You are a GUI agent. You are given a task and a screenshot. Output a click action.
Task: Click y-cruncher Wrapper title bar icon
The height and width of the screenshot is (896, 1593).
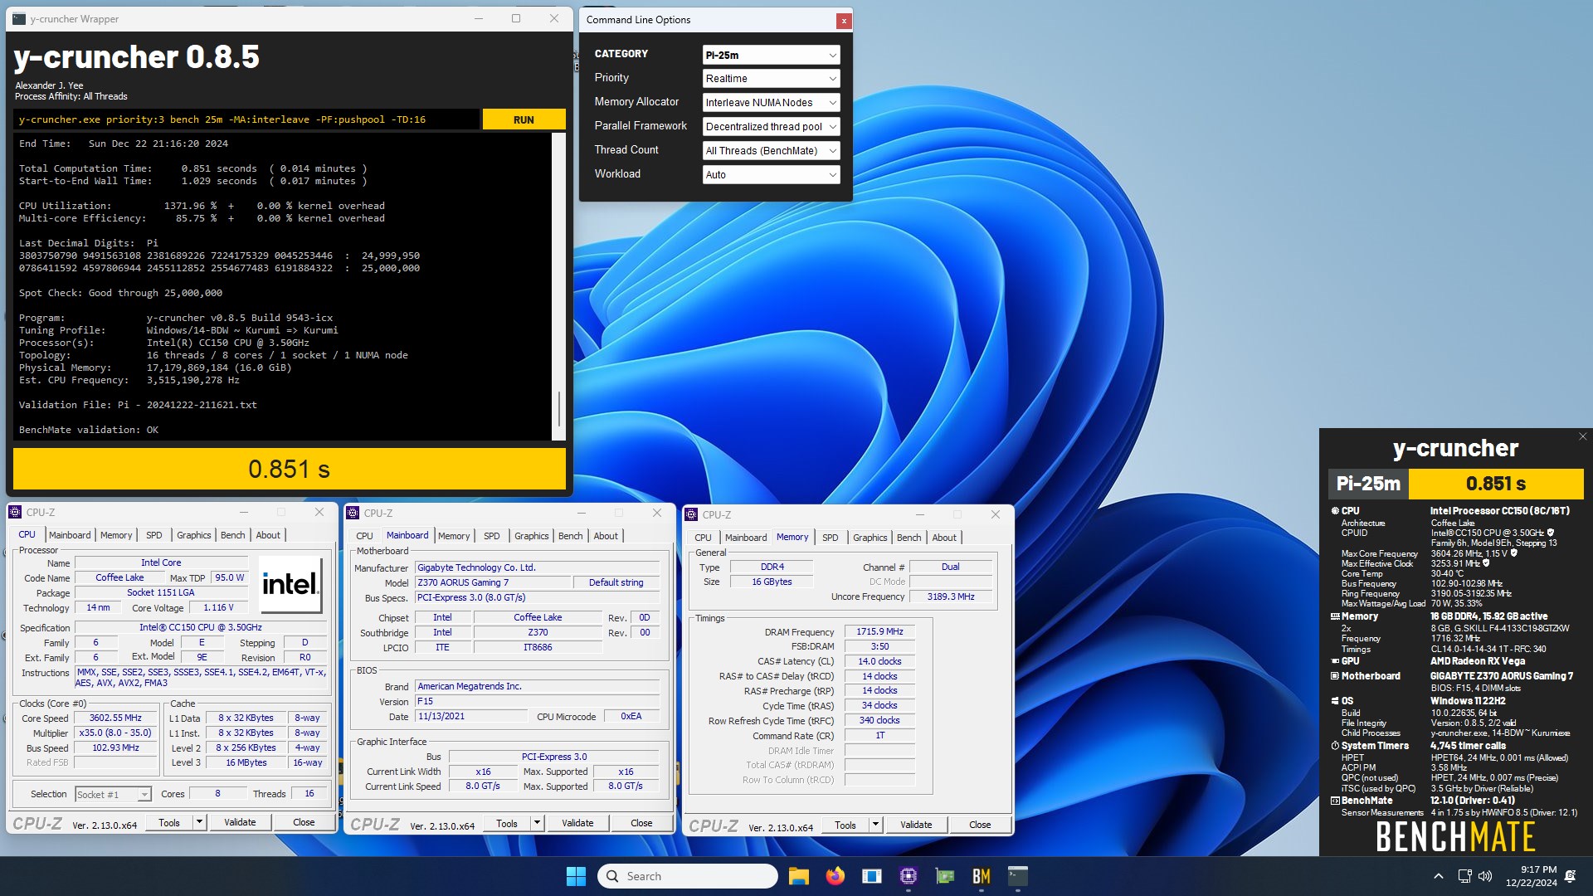pos(19,18)
